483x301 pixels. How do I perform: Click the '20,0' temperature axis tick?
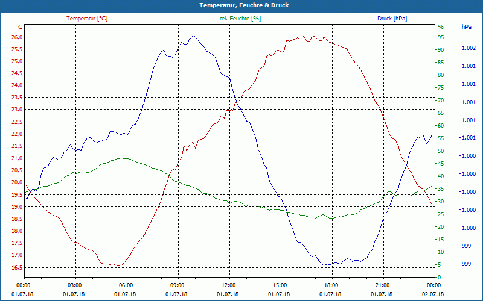(17, 182)
